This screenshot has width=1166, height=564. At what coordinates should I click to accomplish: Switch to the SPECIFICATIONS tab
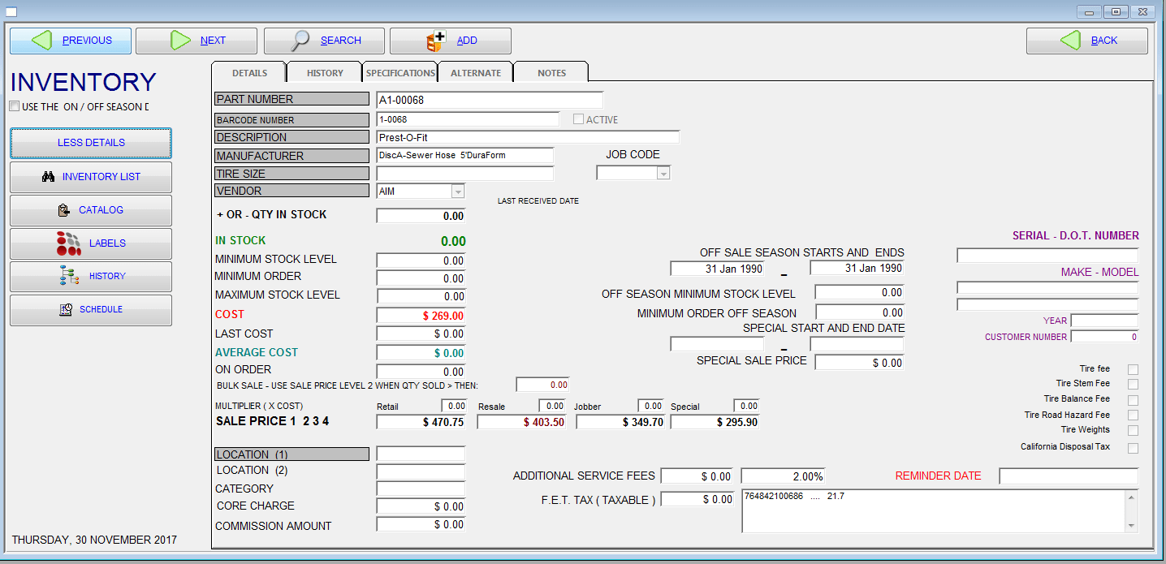[399, 71]
